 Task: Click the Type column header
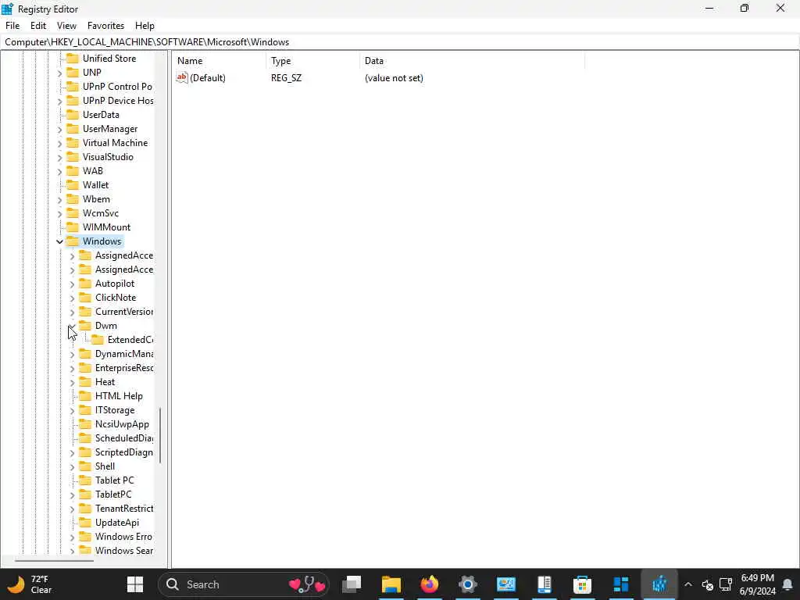tap(312, 61)
